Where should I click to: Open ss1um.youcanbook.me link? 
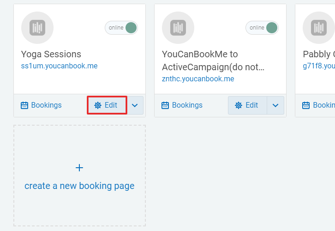coord(59,66)
